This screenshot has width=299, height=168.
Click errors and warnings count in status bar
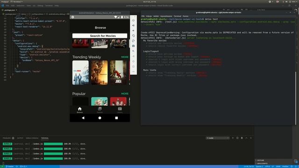click(x=23, y=167)
